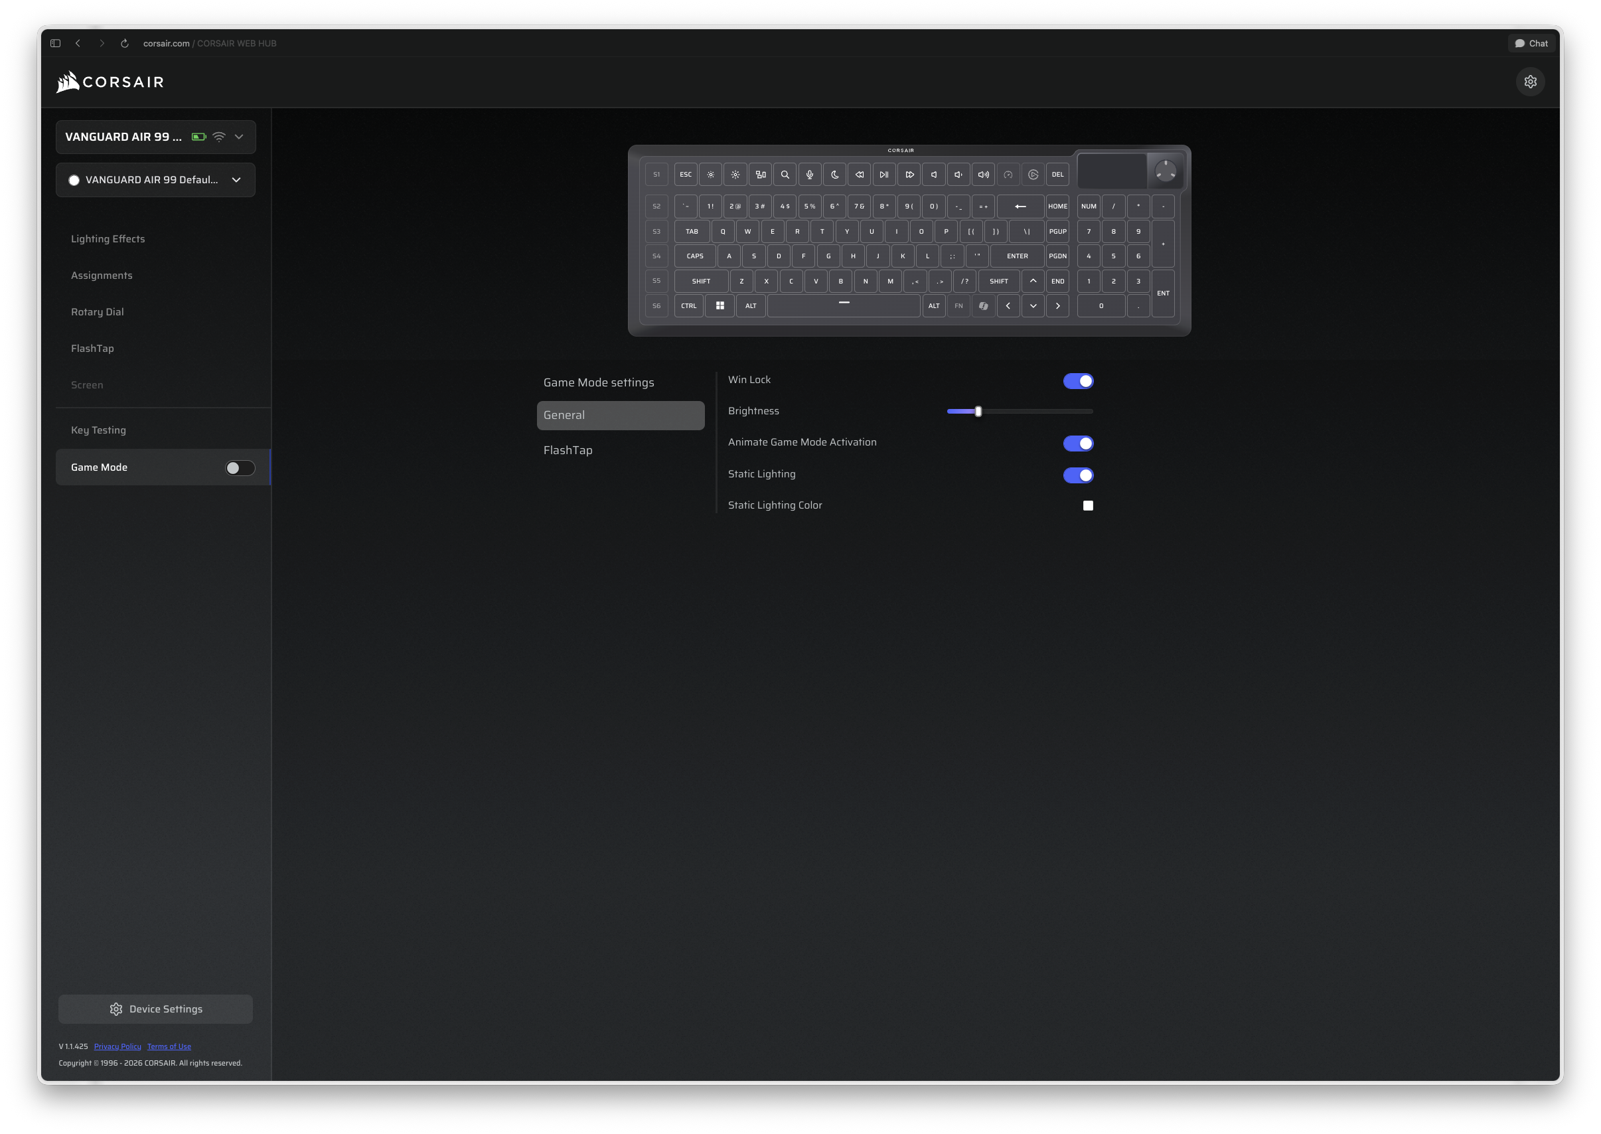Image resolution: width=1601 pixels, height=1134 pixels.
Task: Open the Key Testing page
Action: [x=98, y=430]
